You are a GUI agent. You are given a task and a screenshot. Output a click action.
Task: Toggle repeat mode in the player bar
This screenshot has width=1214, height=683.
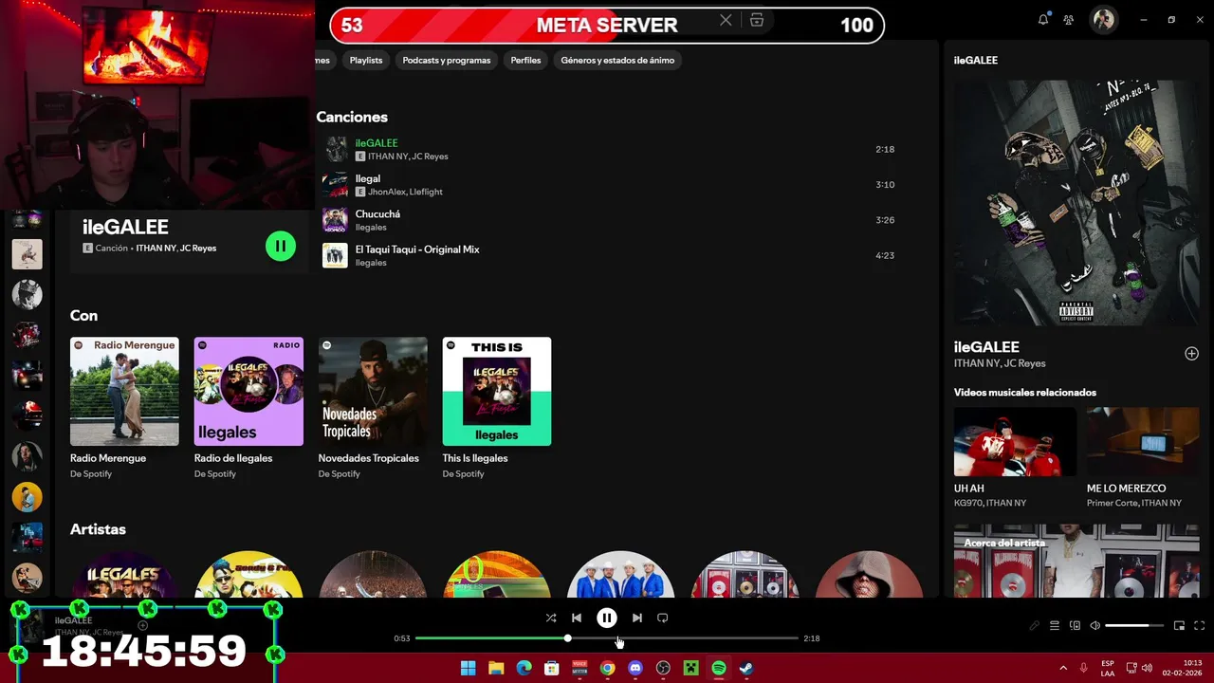(663, 618)
